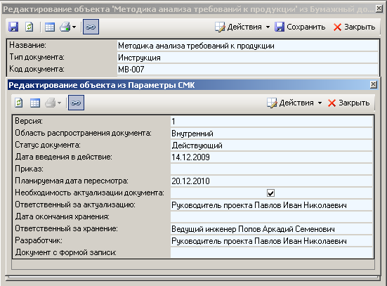This screenshot has height=286, width=387.
Task: Click the greyed printer icon in Параметры СМК toolbar
Action: [x=50, y=103]
